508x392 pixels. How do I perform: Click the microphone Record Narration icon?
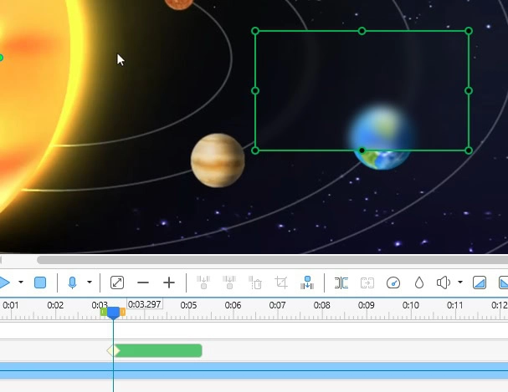[72, 283]
